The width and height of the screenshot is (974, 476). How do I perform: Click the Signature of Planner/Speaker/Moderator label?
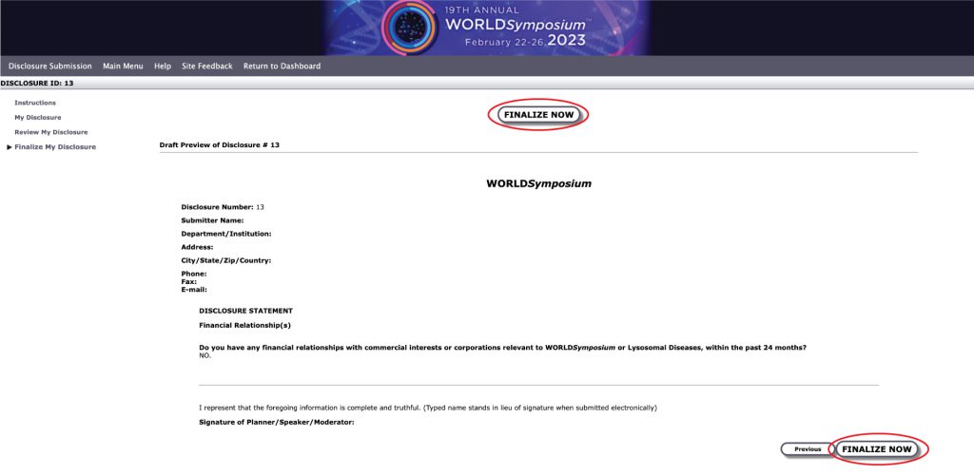click(x=277, y=423)
